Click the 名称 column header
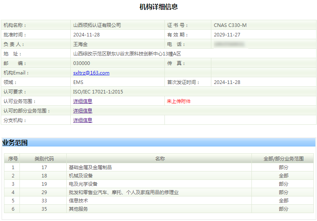 [x=160, y=159]
